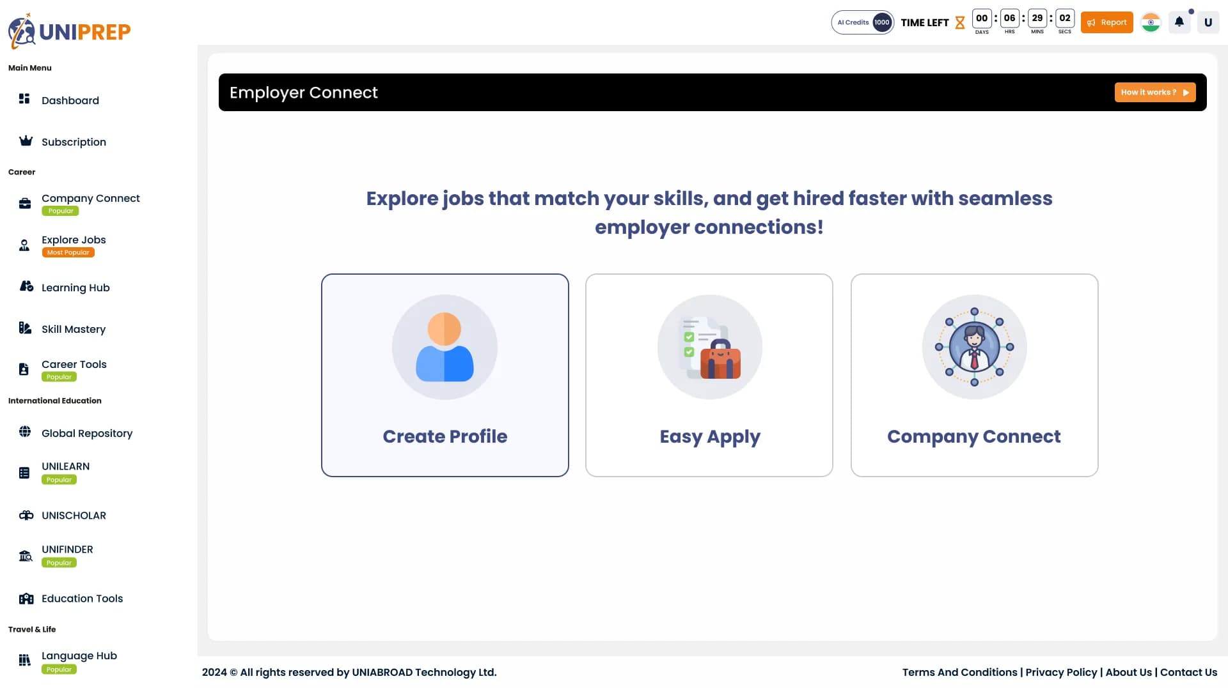
Task: Click the Explore Jobs person icon
Action: 24,245
